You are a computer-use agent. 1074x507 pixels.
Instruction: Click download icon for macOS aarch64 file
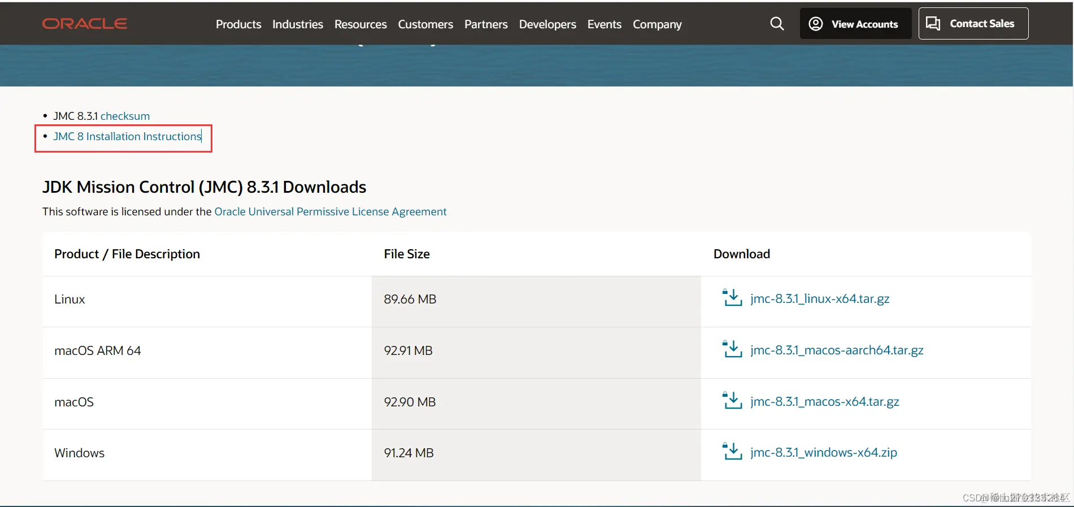(x=732, y=349)
